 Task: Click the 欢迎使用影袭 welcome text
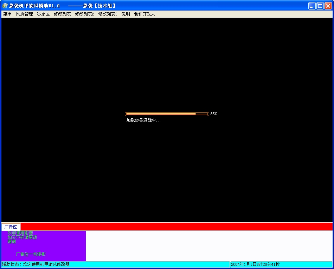(20, 233)
